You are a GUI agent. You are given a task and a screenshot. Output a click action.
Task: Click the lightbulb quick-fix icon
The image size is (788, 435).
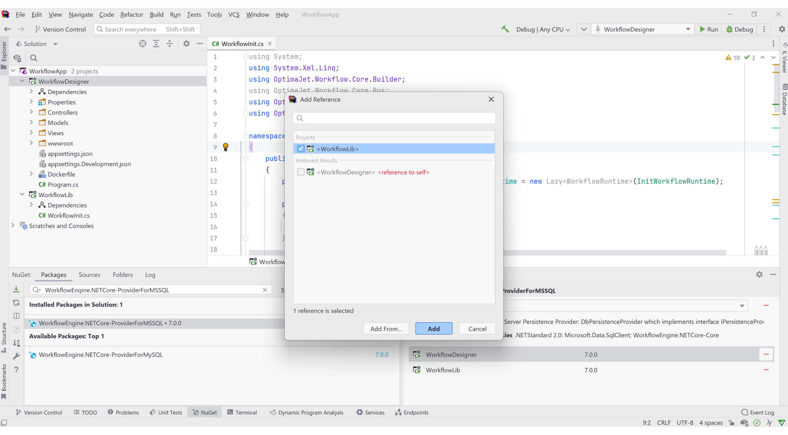226,147
